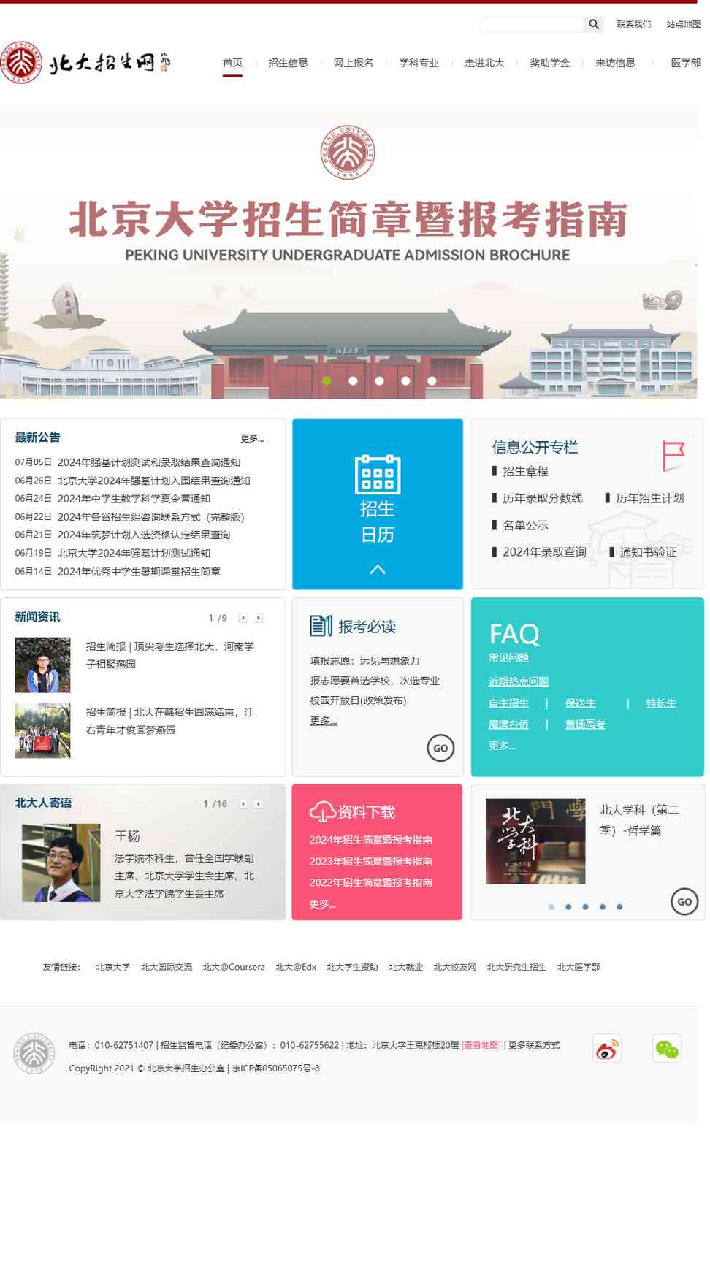This screenshot has width=710, height=1262.
Task: Open 2024年优秀中学生暑期课堂招生简章
Action: click(x=139, y=571)
